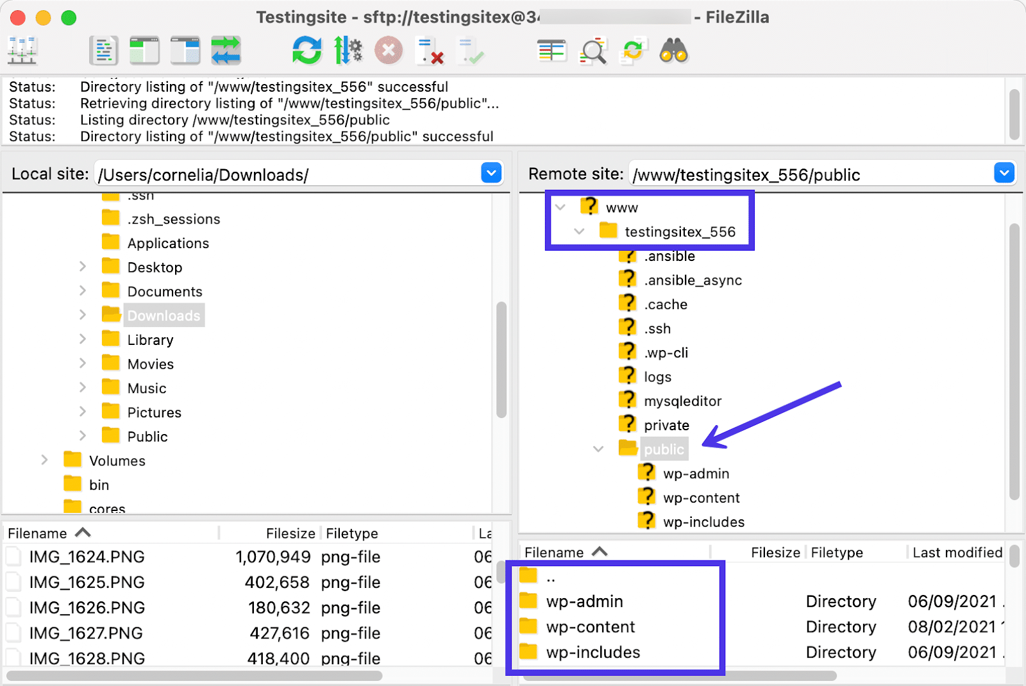Toggle the local directory tree view
Image resolution: width=1026 pixels, height=686 pixels.
144,50
